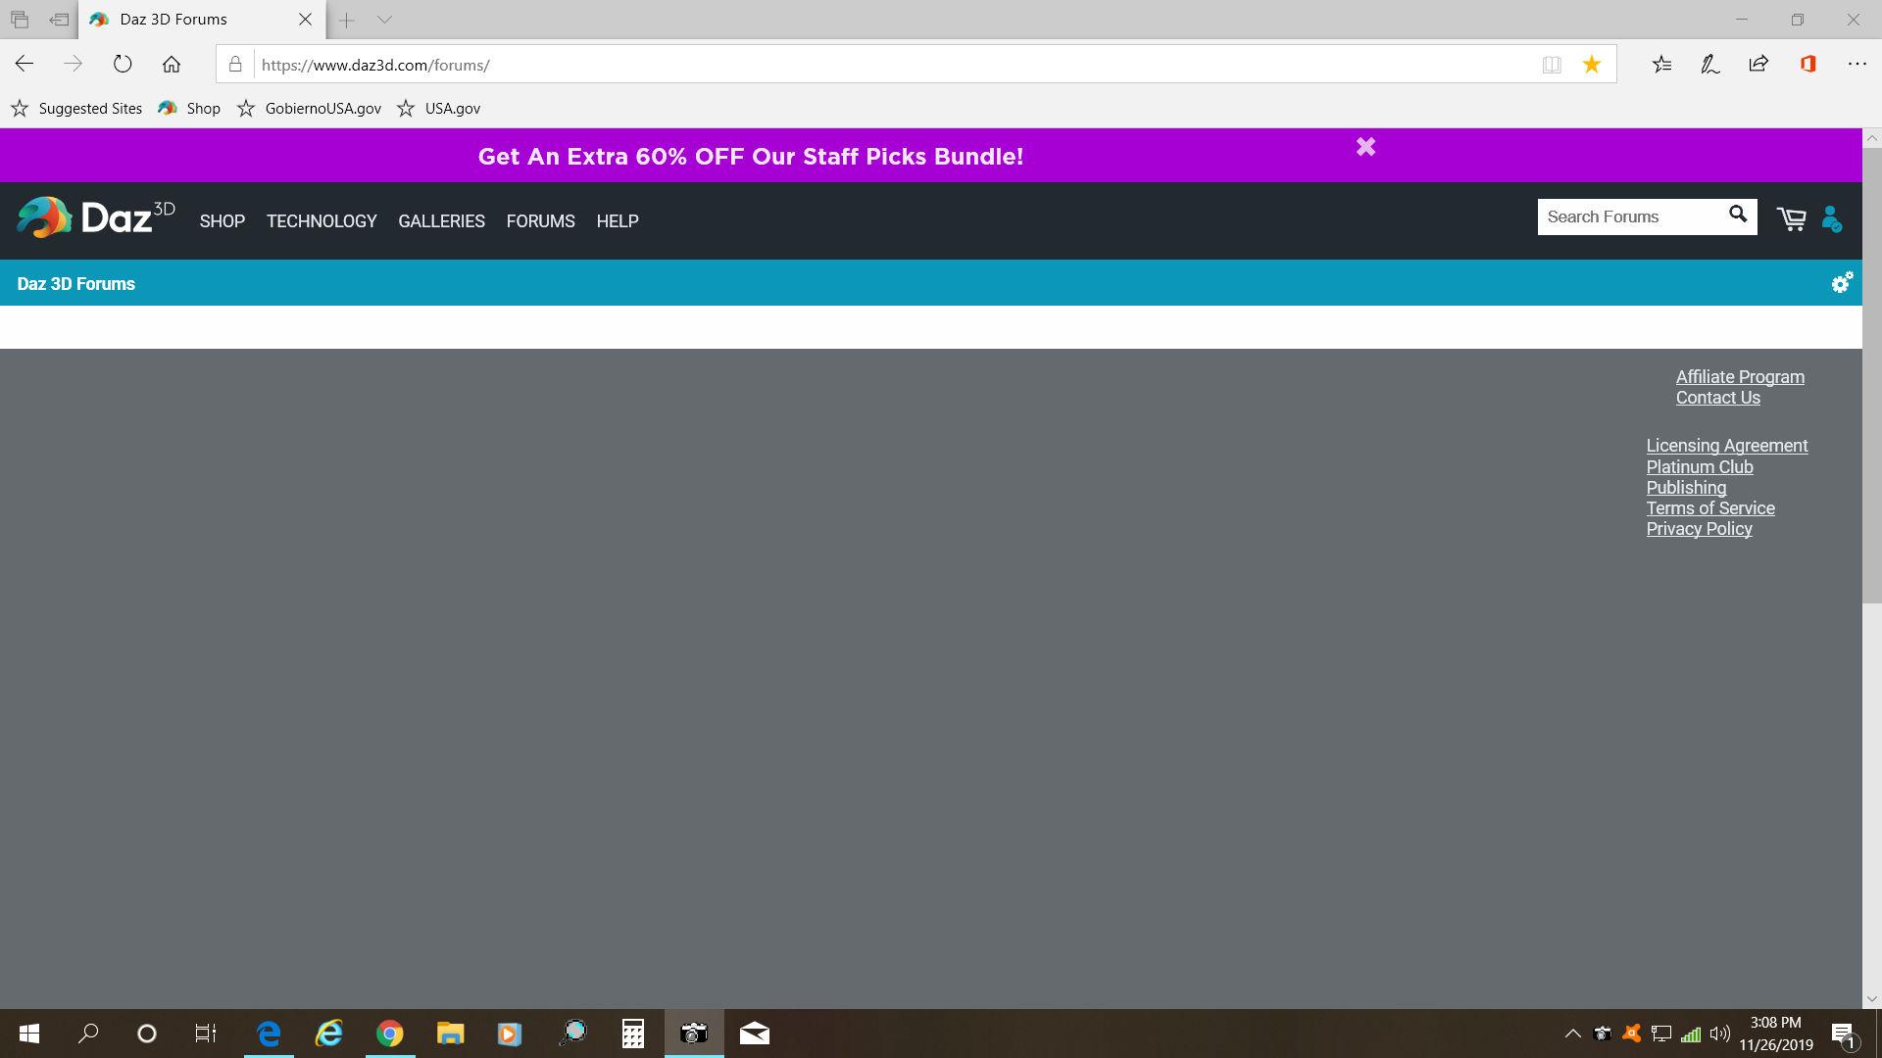Image resolution: width=1882 pixels, height=1058 pixels.
Task: Click the Share page icon
Action: point(1758,65)
